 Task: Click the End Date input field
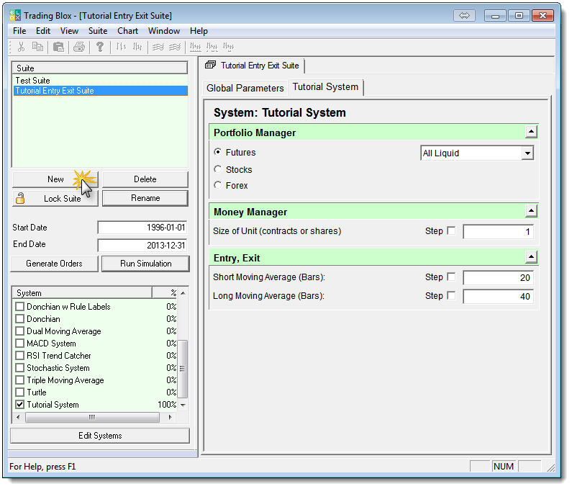[142, 245]
